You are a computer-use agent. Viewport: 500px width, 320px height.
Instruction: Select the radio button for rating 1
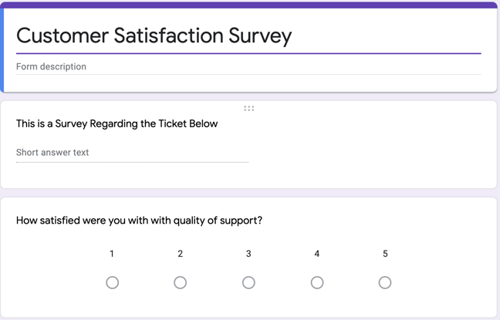click(113, 283)
